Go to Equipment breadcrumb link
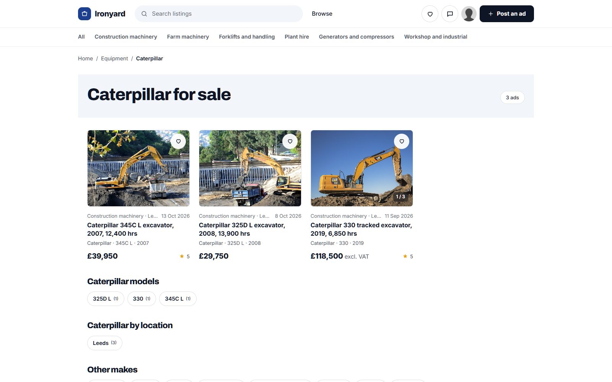This screenshot has width=612, height=382. tap(114, 58)
